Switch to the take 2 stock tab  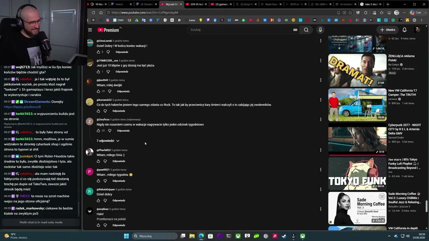click(x=371, y=4)
